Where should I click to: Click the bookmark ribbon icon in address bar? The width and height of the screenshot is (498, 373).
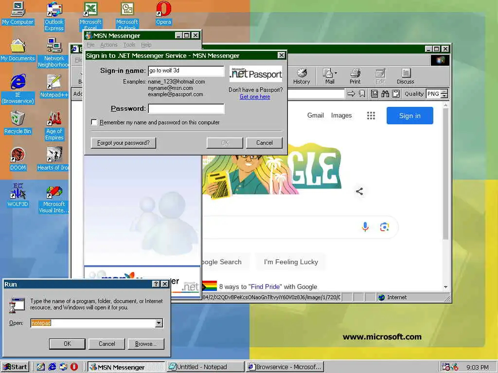(362, 94)
